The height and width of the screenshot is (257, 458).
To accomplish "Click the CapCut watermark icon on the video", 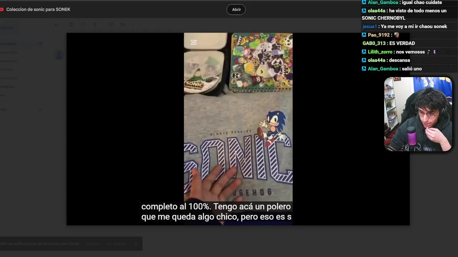I will click(x=194, y=42).
